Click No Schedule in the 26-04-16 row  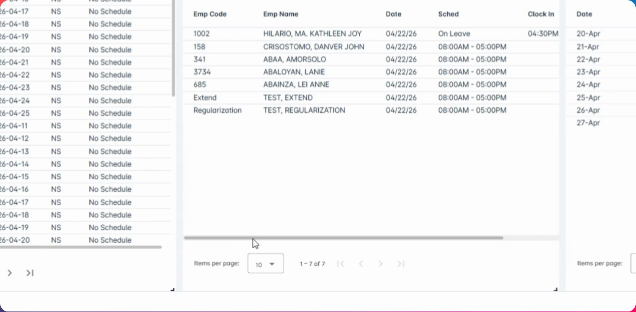pyautogui.click(x=110, y=189)
